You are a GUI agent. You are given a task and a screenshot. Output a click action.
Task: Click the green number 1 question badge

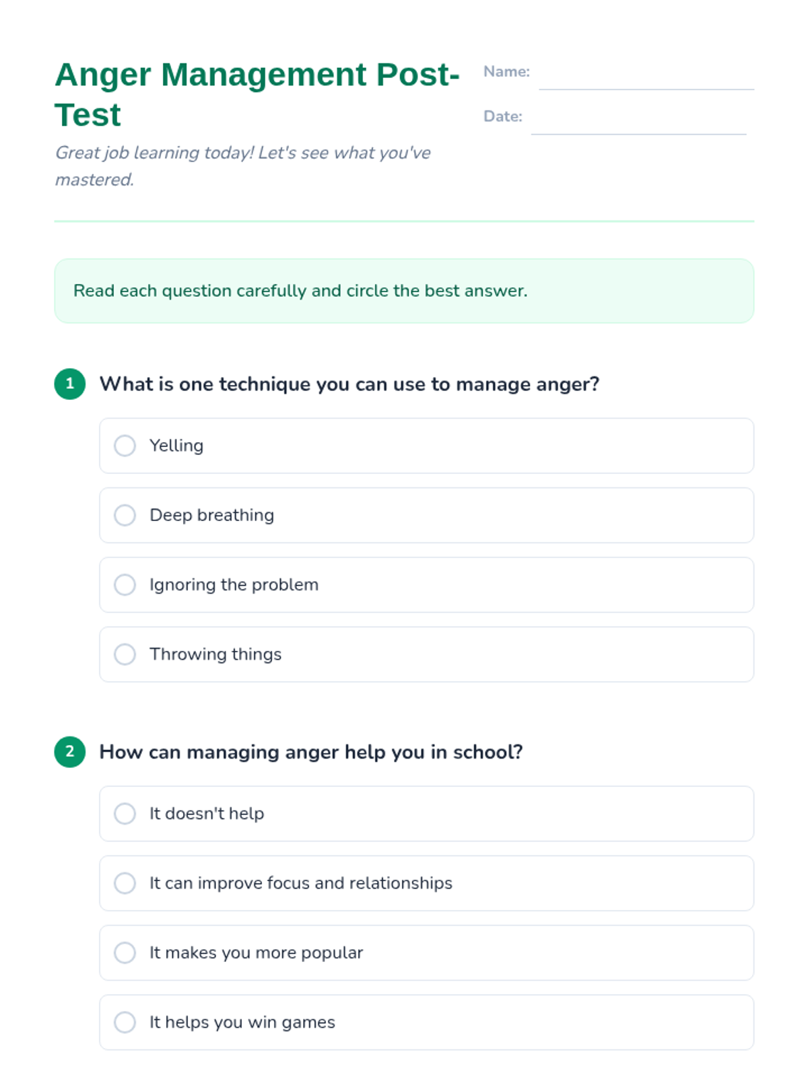click(69, 384)
